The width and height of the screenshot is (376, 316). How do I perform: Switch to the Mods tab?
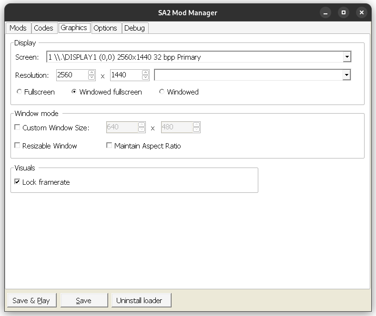tap(18, 28)
